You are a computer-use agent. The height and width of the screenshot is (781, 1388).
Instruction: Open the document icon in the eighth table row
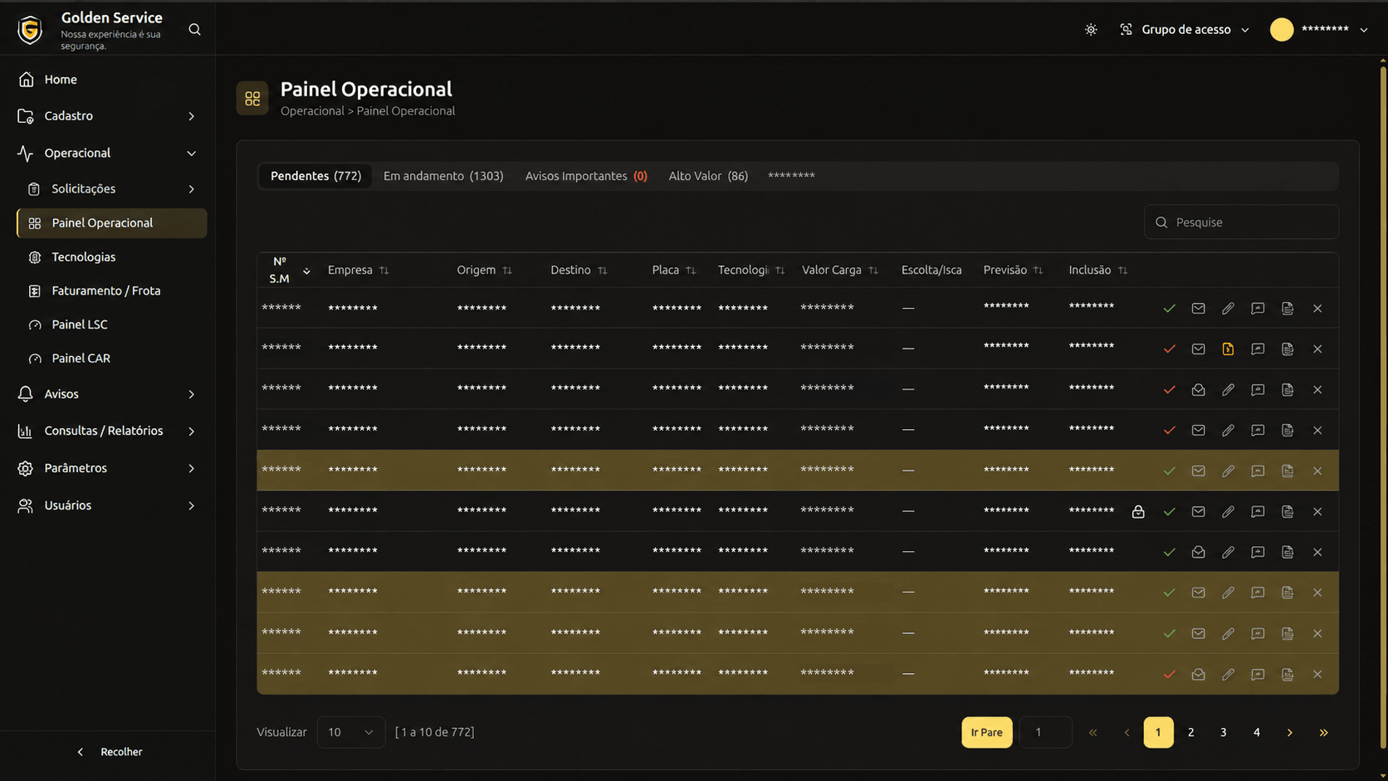tap(1288, 593)
